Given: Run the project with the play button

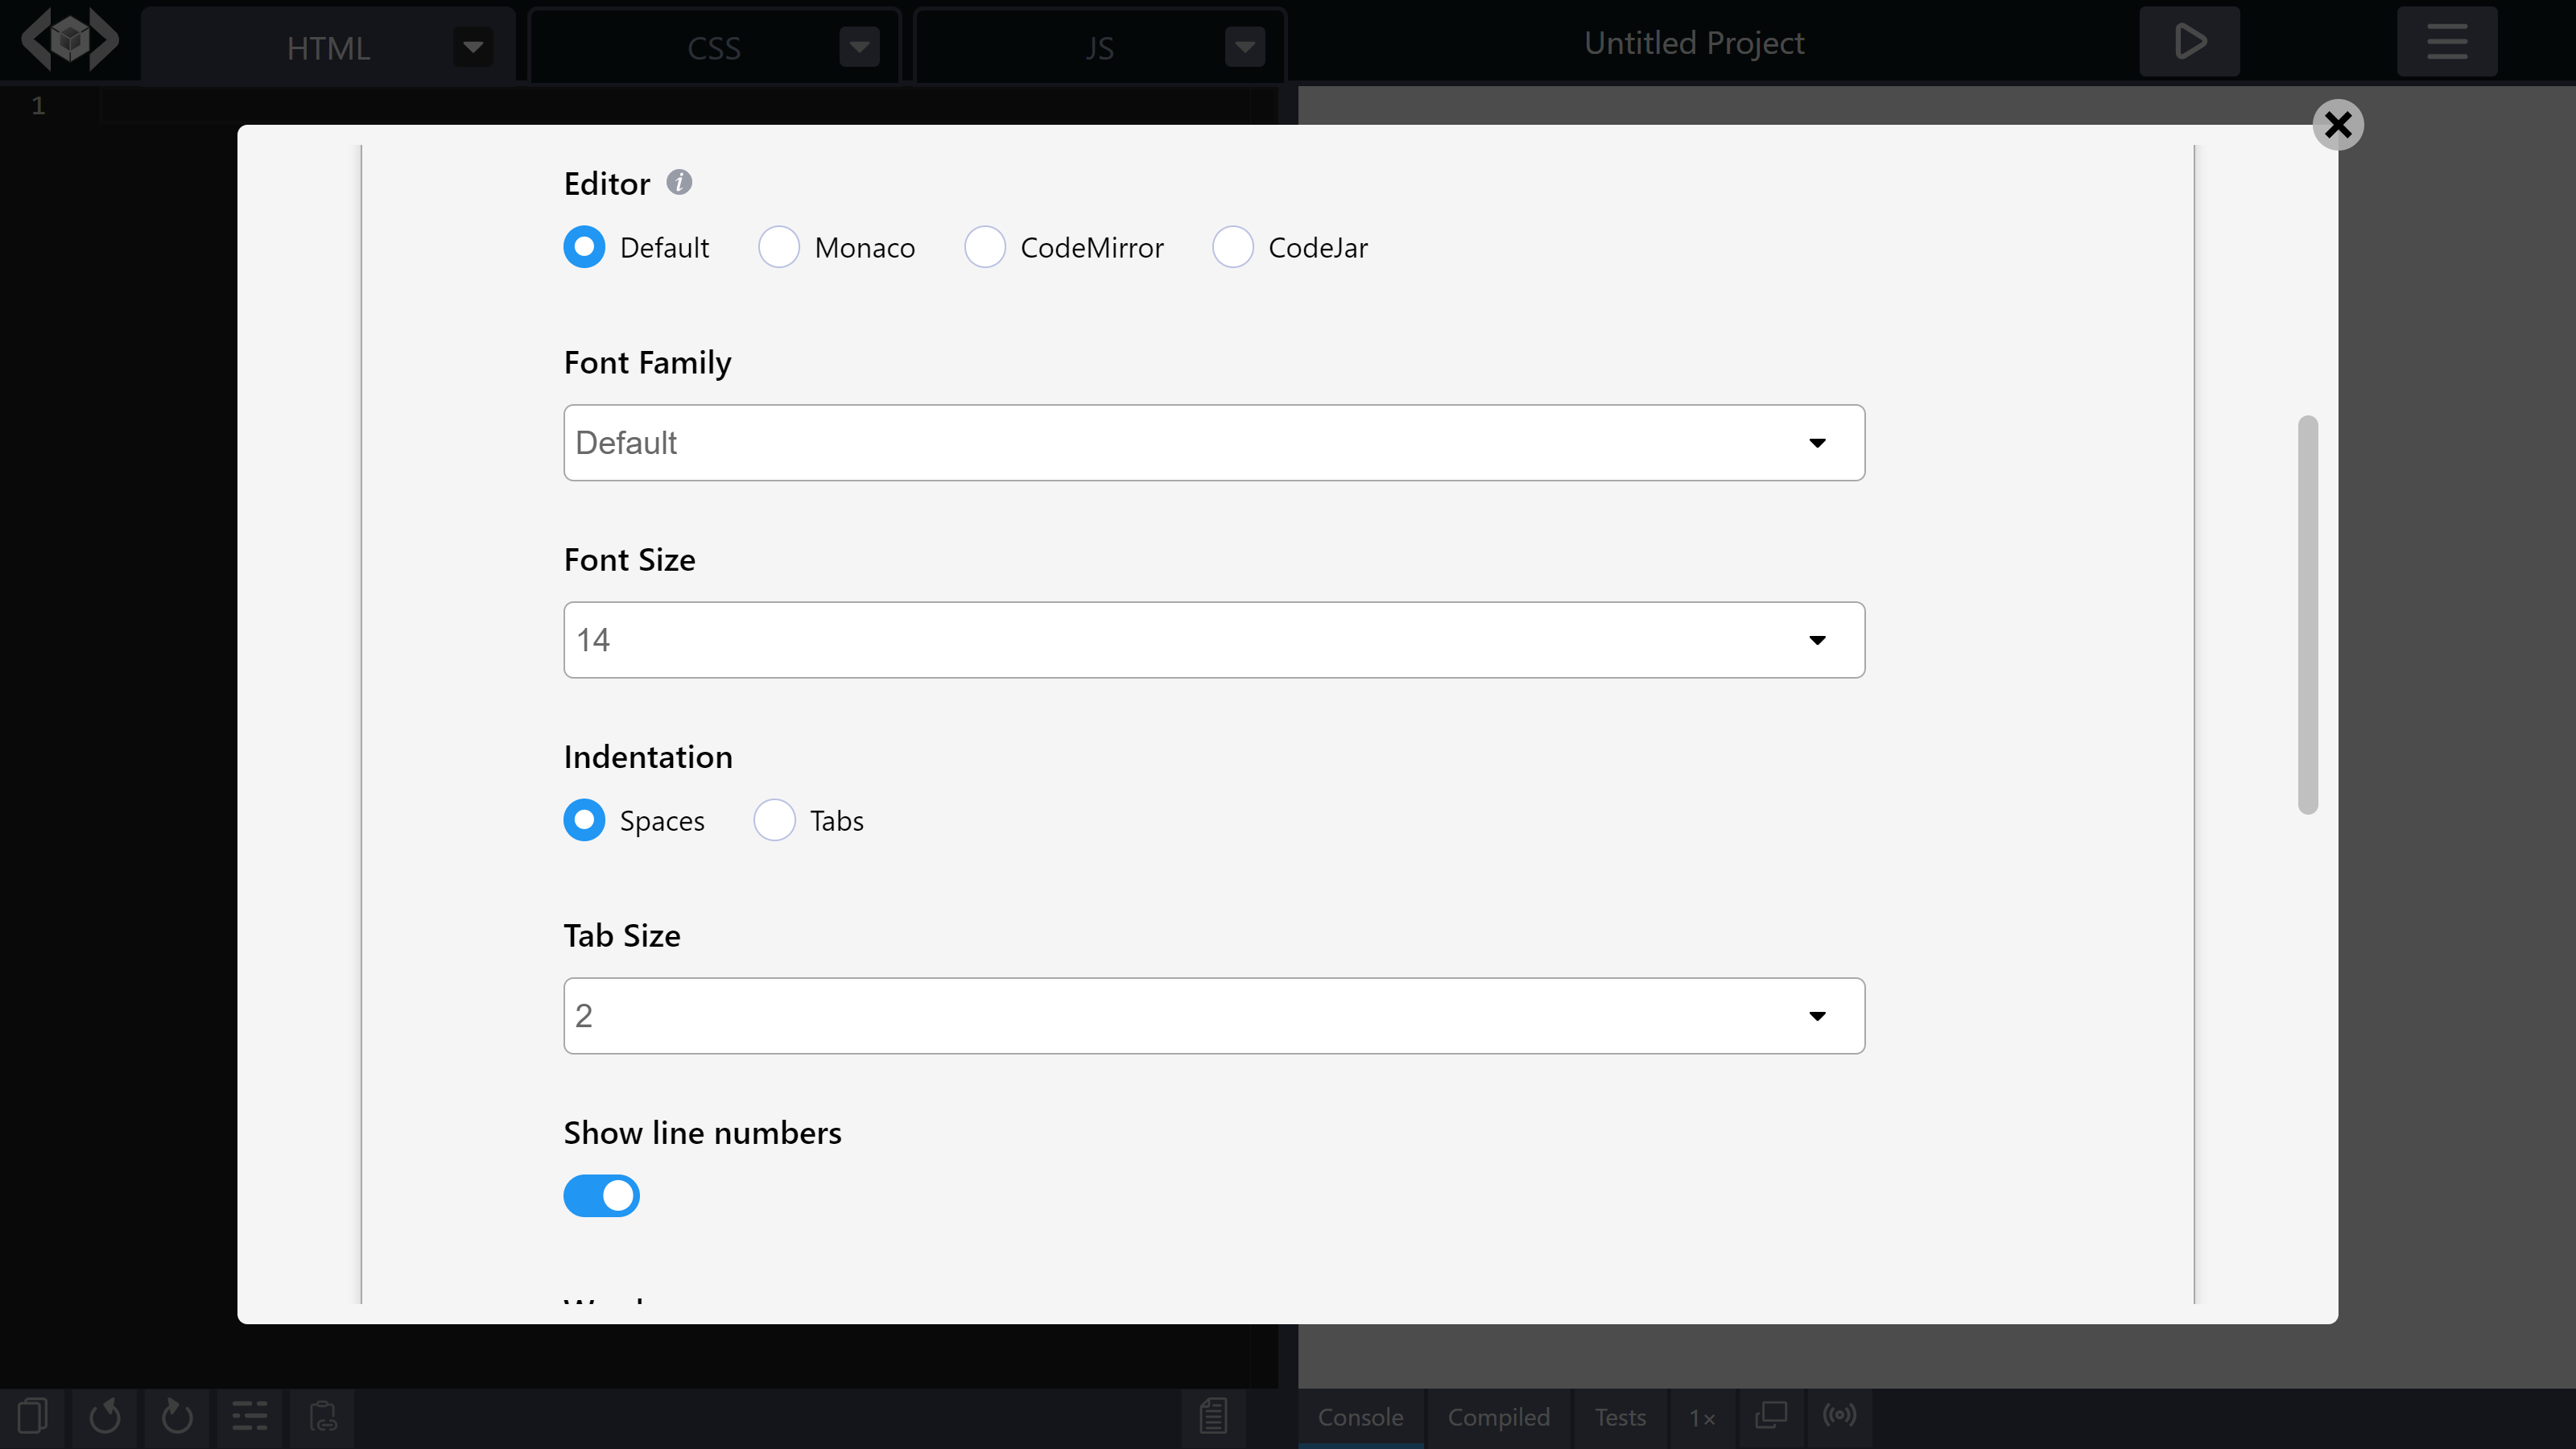Looking at the screenshot, I should click(2189, 41).
